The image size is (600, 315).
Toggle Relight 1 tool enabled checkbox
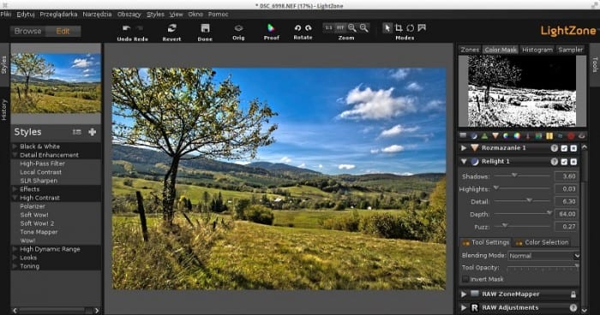(564, 162)
